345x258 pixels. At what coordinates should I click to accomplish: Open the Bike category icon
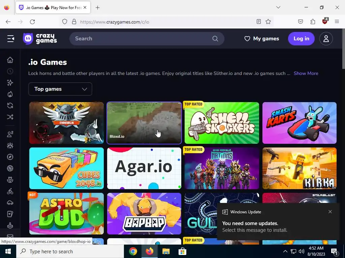click(10, 191)
